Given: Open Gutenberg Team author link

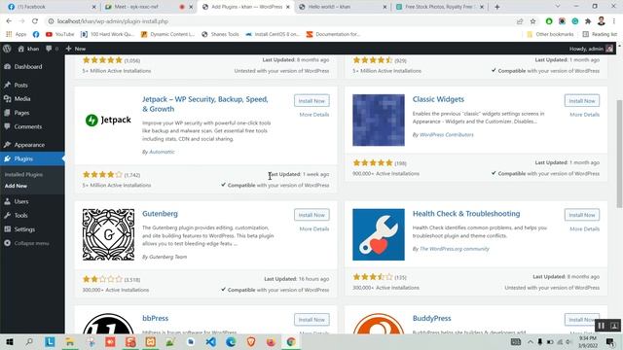Looking at the screenshot, I should coord(167,257).
